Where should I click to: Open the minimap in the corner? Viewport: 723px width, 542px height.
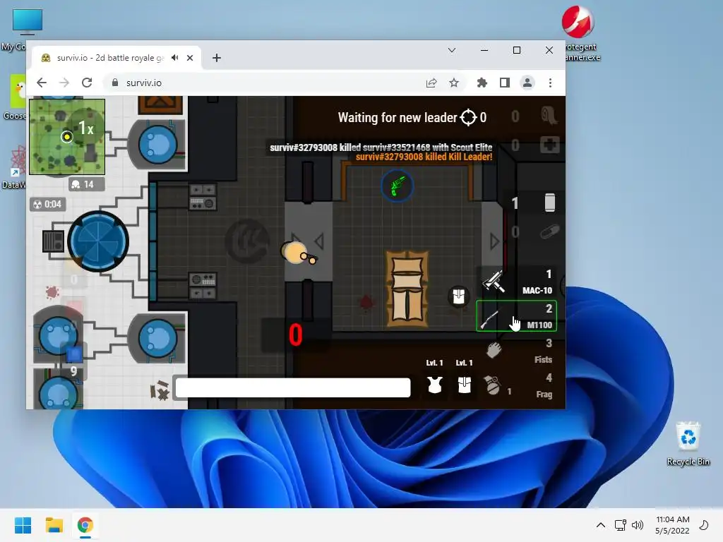pyautogui.click(x=67, y=137)
